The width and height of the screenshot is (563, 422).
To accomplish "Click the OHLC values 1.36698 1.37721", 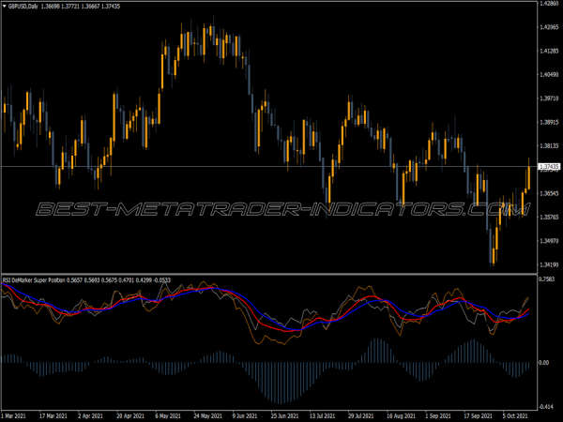I will [x=61, y=7].
